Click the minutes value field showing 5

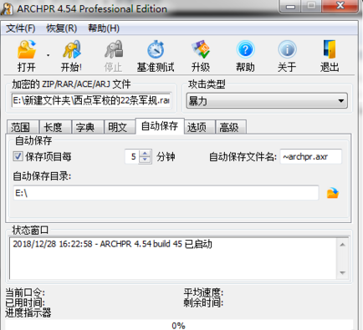[133, 156]
